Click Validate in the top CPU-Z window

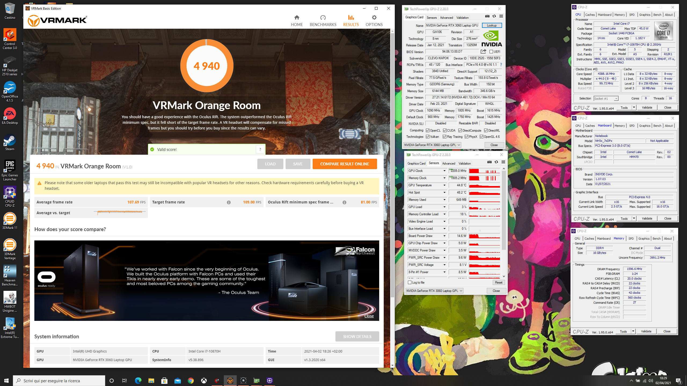[647, 108]
